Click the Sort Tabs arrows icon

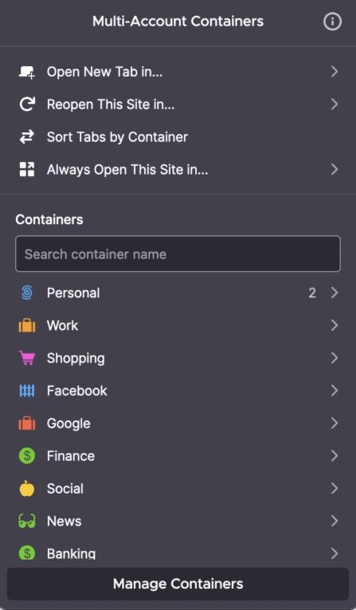[x=27, y=137]
